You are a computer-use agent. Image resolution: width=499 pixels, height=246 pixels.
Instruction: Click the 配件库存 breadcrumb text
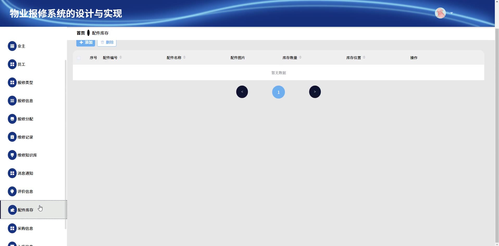[x=100, y=33]
